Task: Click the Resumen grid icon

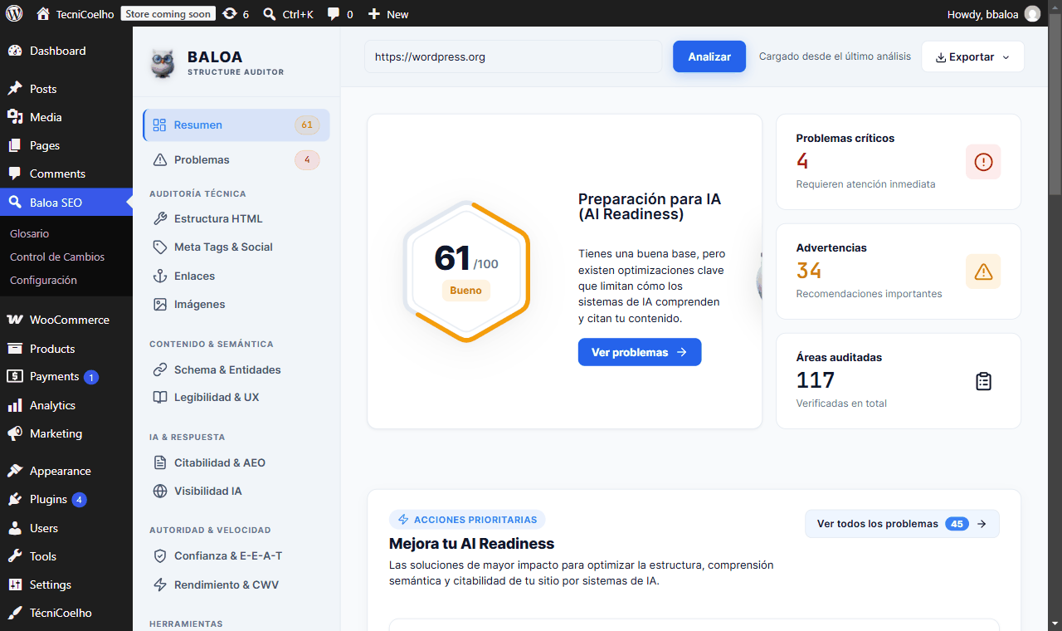Action: point(160,125)
